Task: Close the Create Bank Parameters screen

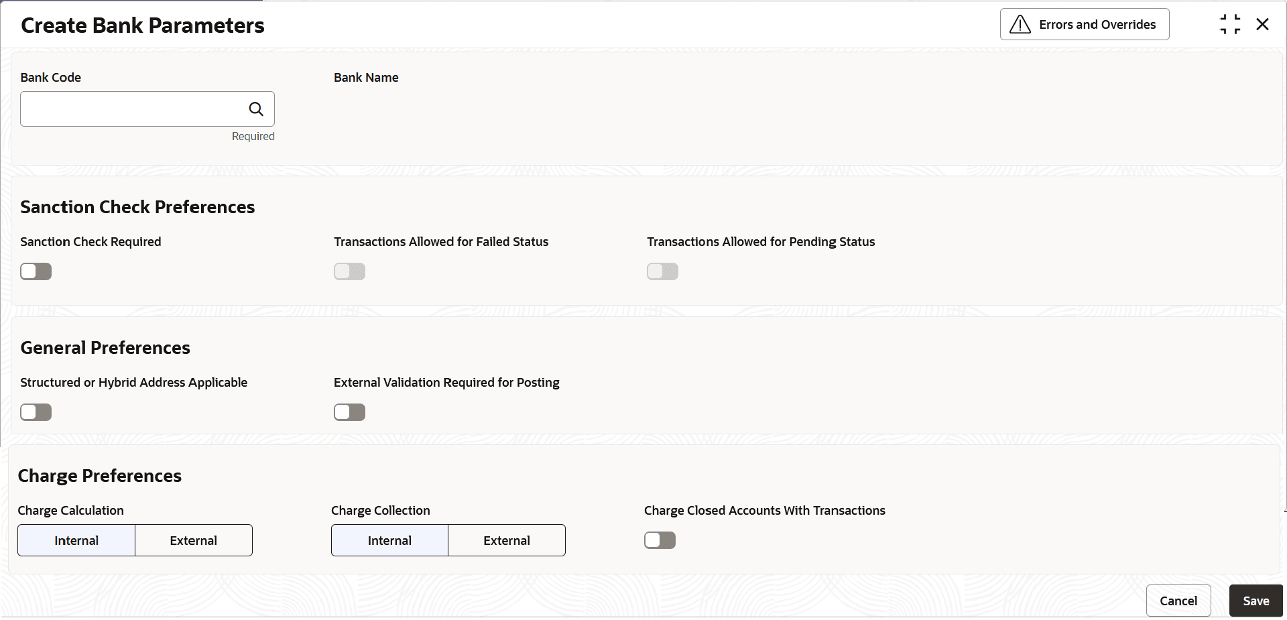Action: pyautogui.click(x=1263, y=25)
